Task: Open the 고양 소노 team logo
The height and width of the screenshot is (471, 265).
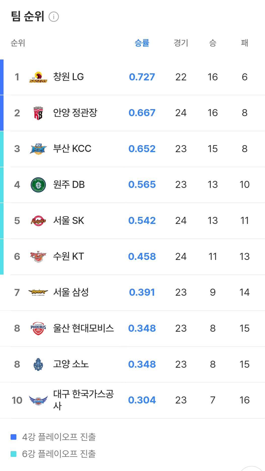Action: click(x=38, y=364)
